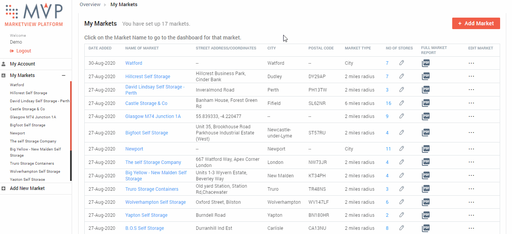Click the pencil icon in Hillcrest Self Storage row

coord(402,76)
